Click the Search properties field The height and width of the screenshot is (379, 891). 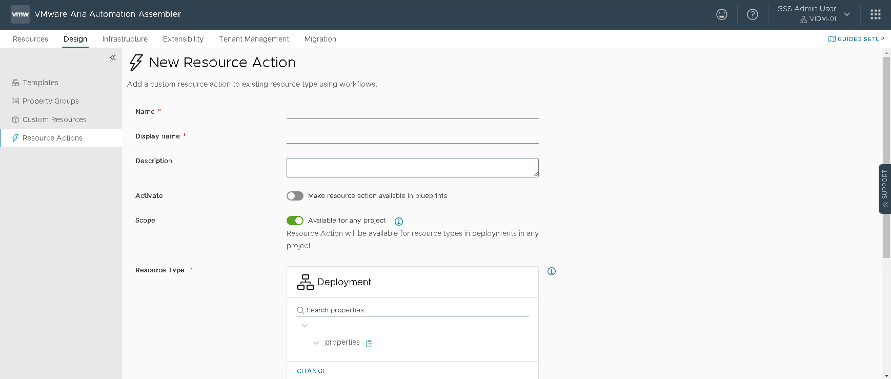click(415, 310)
